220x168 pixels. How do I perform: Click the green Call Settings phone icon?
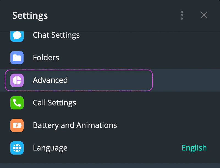17,103
